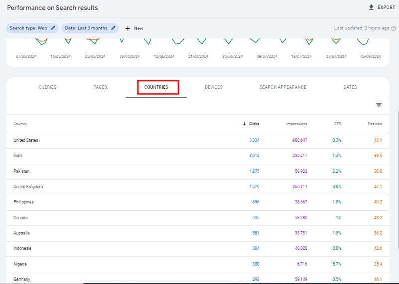
Task: Click Philippines' 696 clicks value
Action: click(x=256, y=202)
